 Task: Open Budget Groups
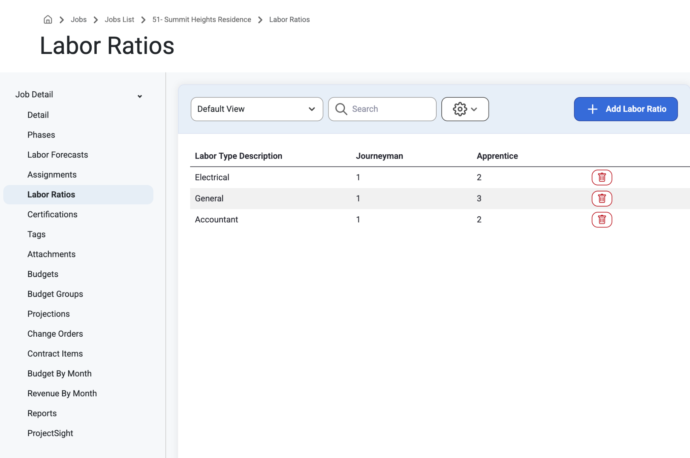pyautogui.click(x=55, y=294)
